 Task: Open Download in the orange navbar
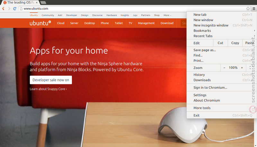pos(167,23)
